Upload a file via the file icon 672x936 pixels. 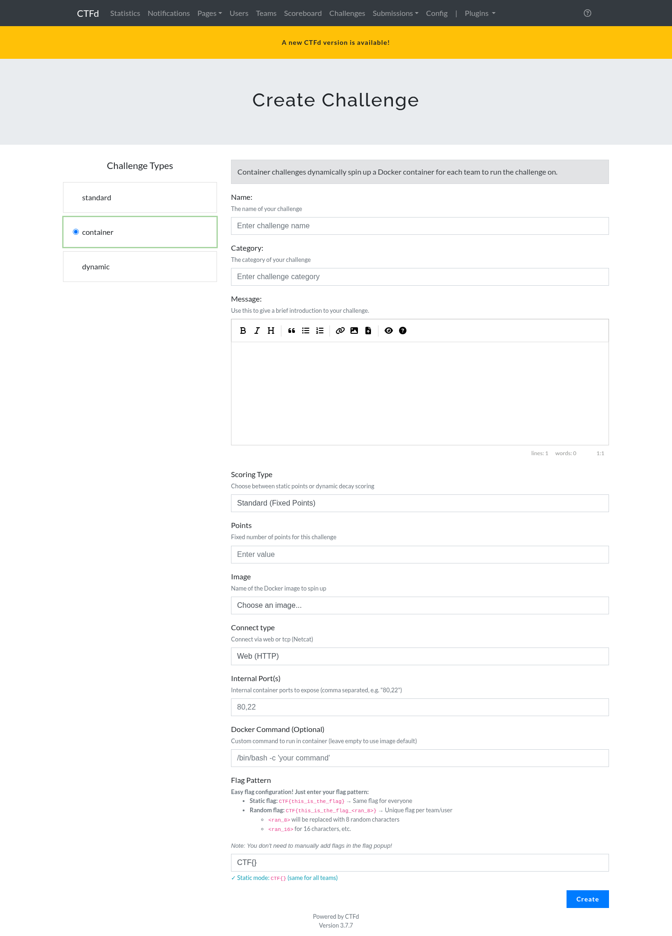368,331
